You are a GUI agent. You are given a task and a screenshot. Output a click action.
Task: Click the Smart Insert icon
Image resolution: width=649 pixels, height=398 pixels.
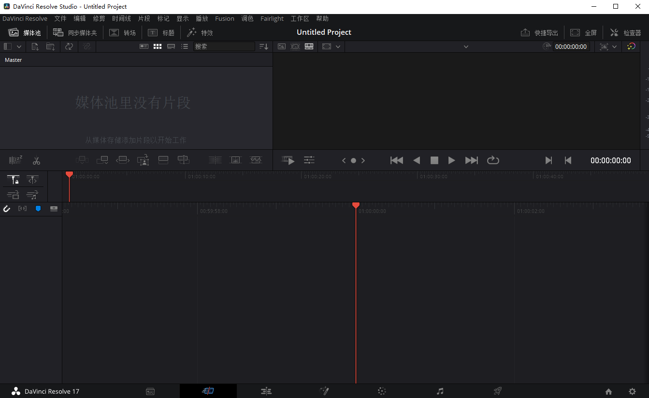81,160
